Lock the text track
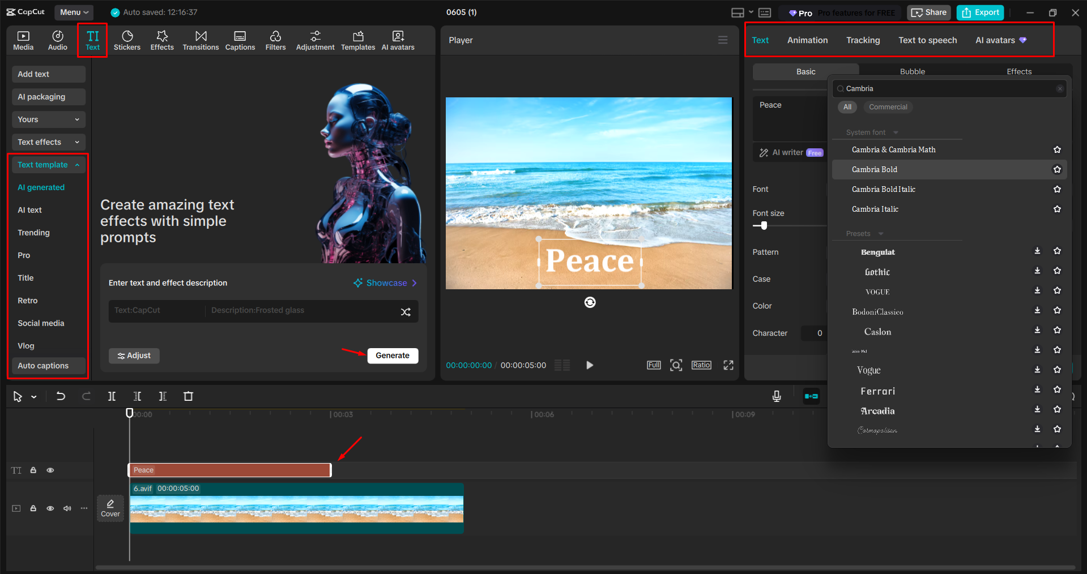This screenshot has width=1087, height=574. pos(33,470)
